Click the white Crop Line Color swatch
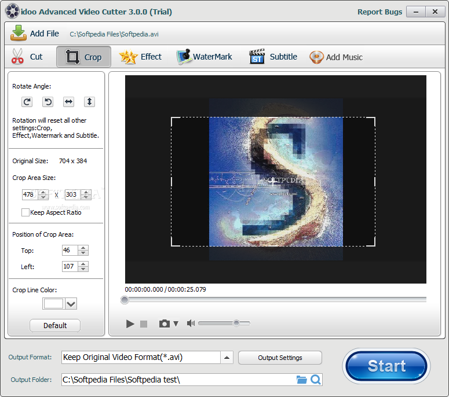Image resolution: width=449 pixels, height=397 pixels. 53,303
